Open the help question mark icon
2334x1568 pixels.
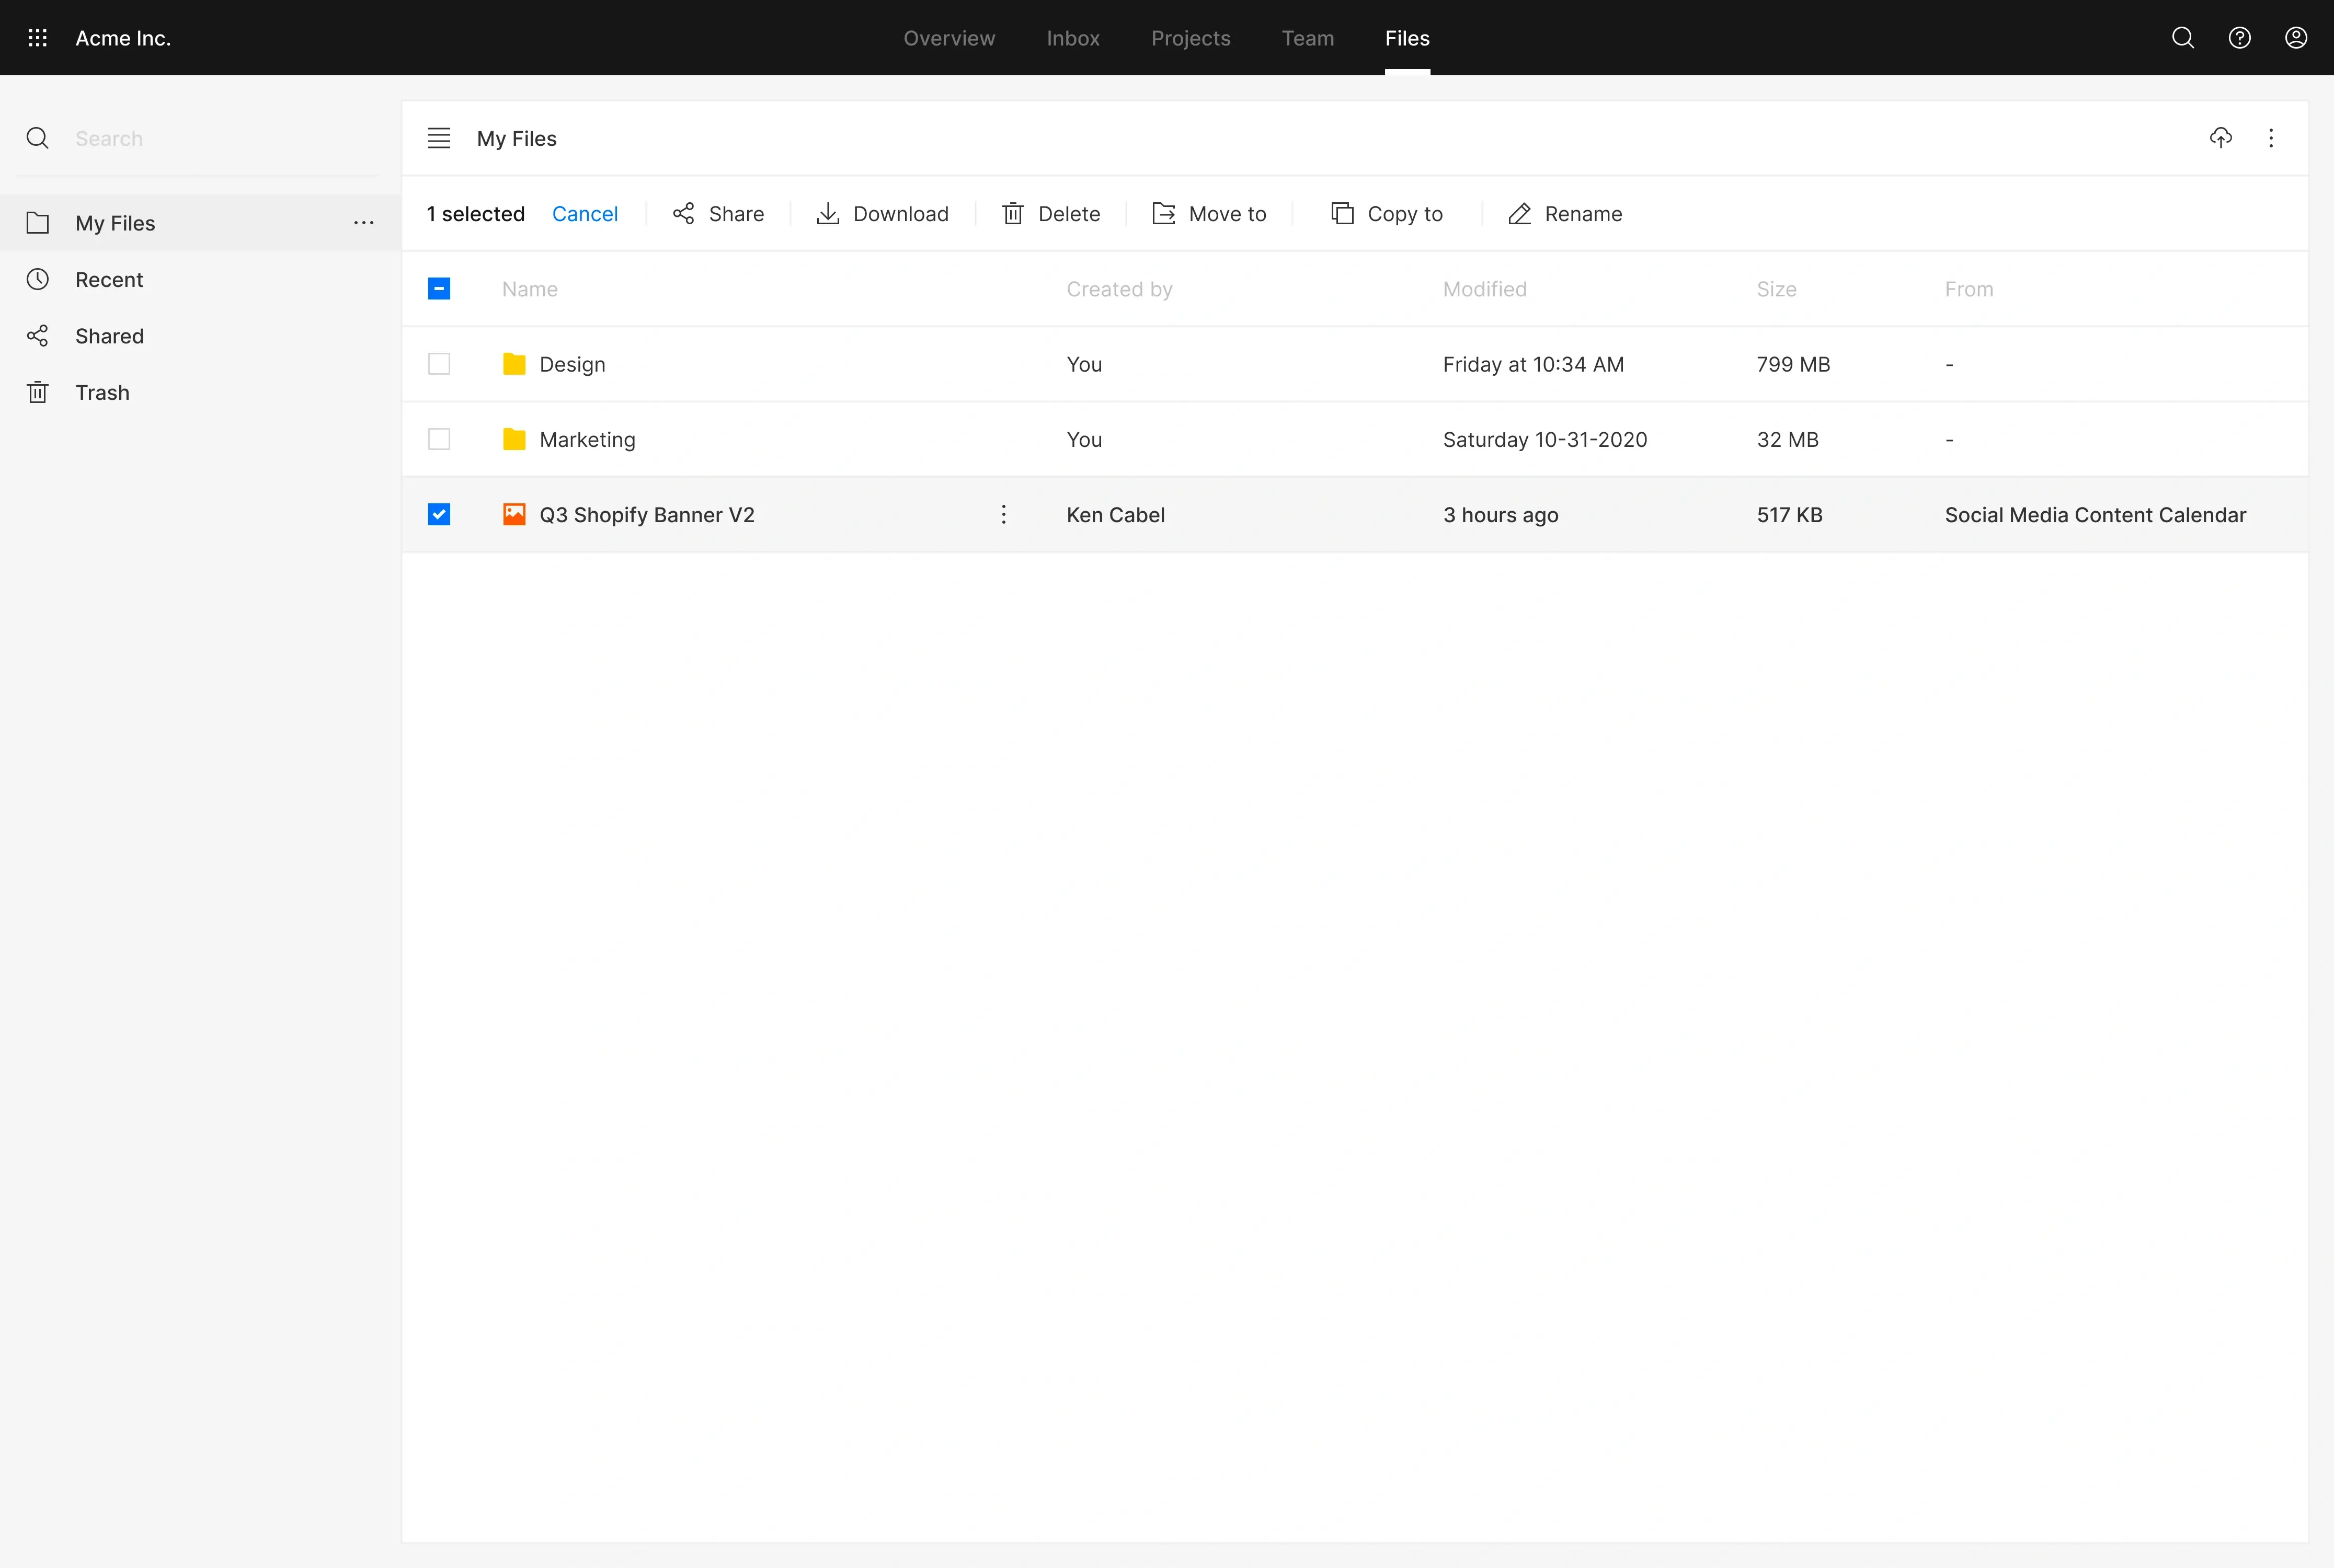2239,38
